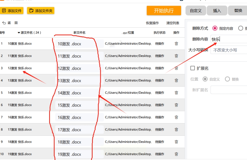This screenshot has height=160, width=247.
Task: Edit new file name 11激发 .docx
Action: click(x=79, y=56)
